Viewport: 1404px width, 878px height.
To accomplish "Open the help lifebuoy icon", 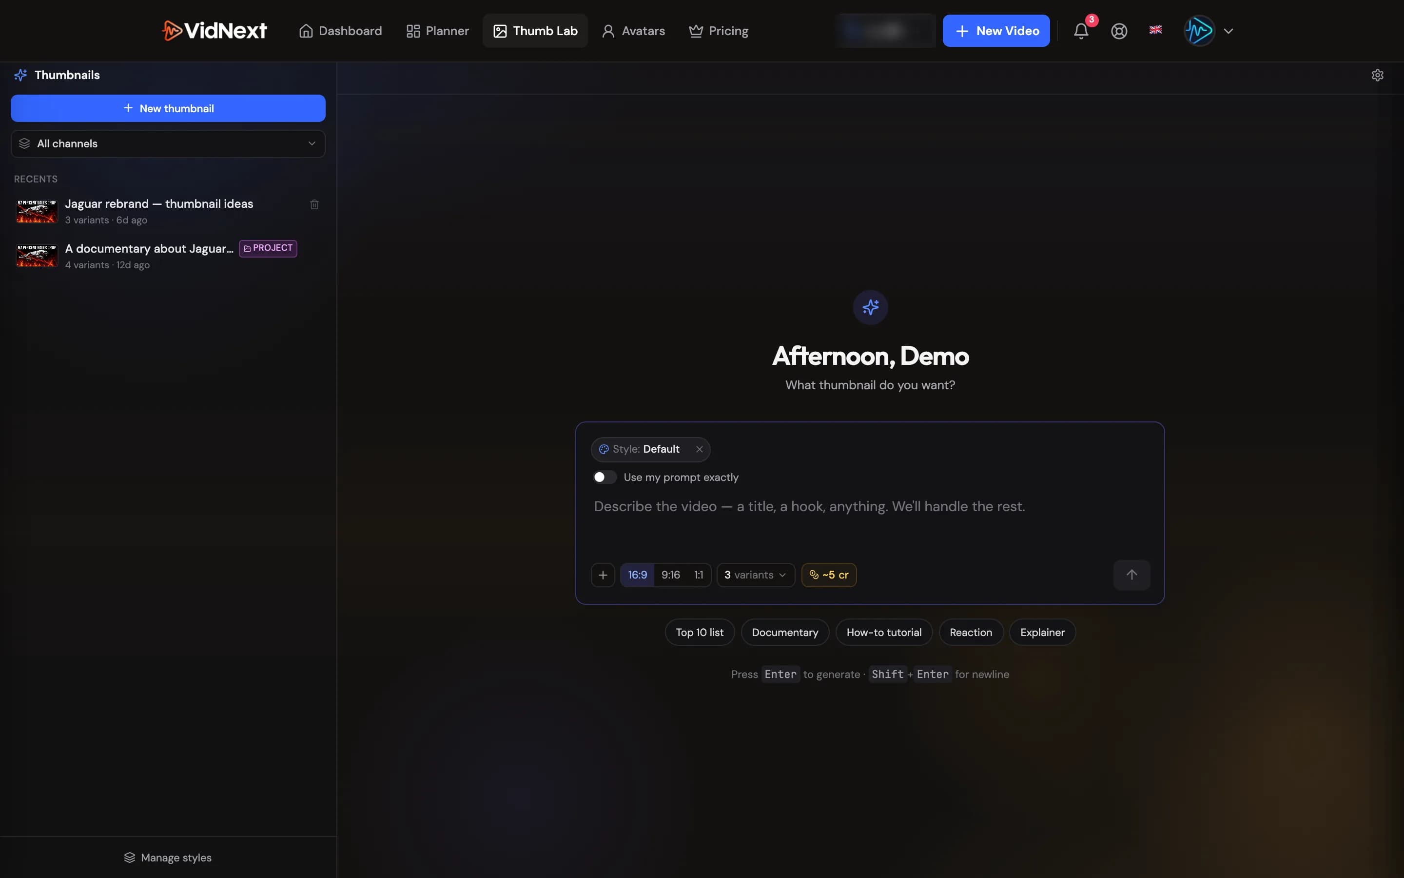I will tap(1119, 31).
